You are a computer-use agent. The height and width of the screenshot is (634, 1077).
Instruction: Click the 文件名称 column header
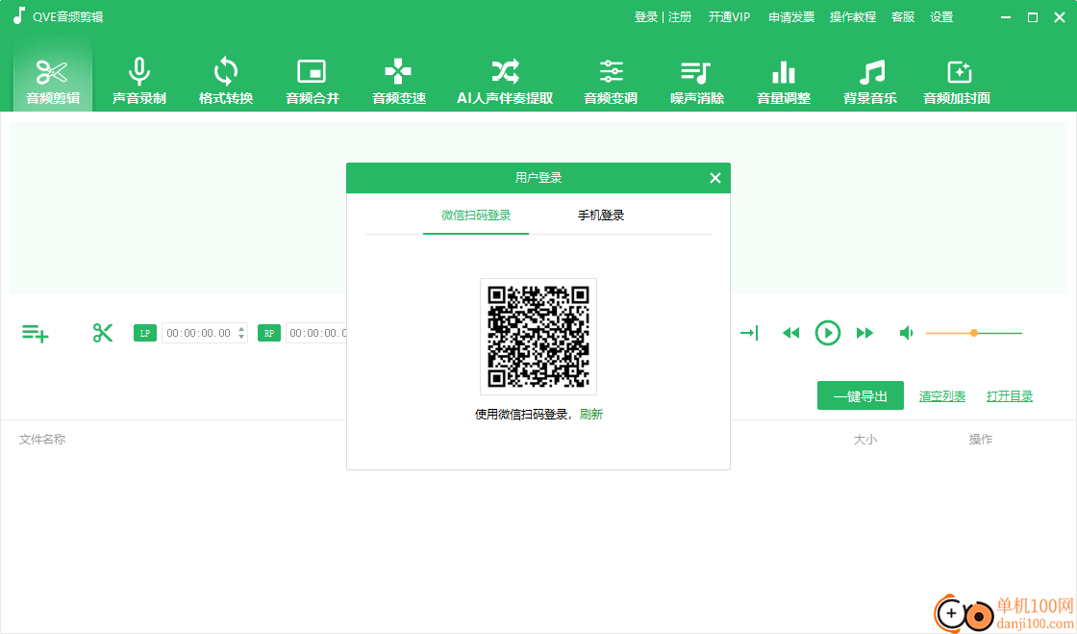[42, 439]
